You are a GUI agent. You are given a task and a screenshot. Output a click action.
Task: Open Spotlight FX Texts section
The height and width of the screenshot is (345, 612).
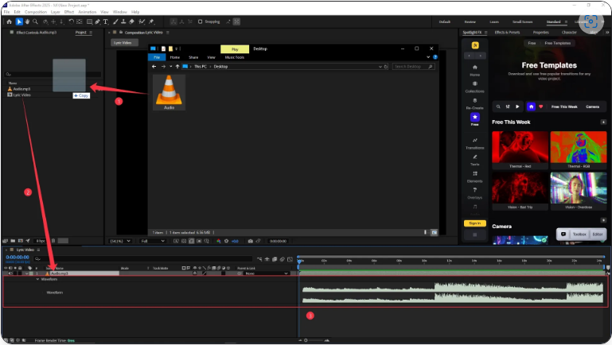pos(474,160)
